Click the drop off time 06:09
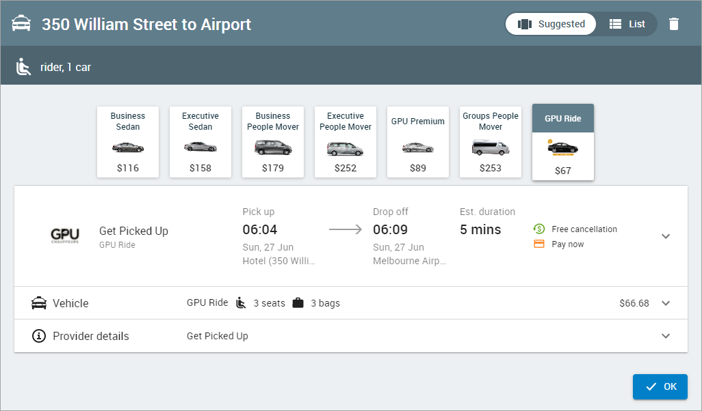The image size is (702, 411). coord(391,229)
